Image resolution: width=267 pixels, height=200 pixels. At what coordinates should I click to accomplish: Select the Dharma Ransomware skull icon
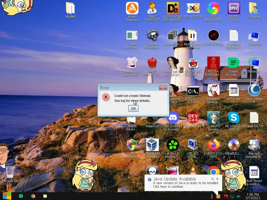pyautogui.click(x=152, y=39)
